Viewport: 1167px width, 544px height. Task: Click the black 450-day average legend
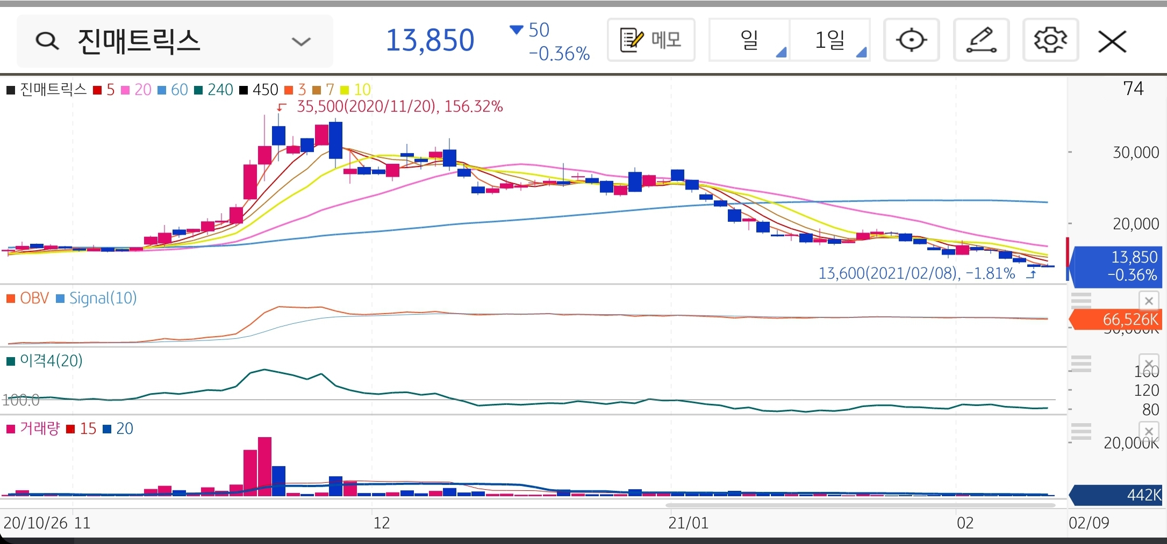[x=259, y=90]
